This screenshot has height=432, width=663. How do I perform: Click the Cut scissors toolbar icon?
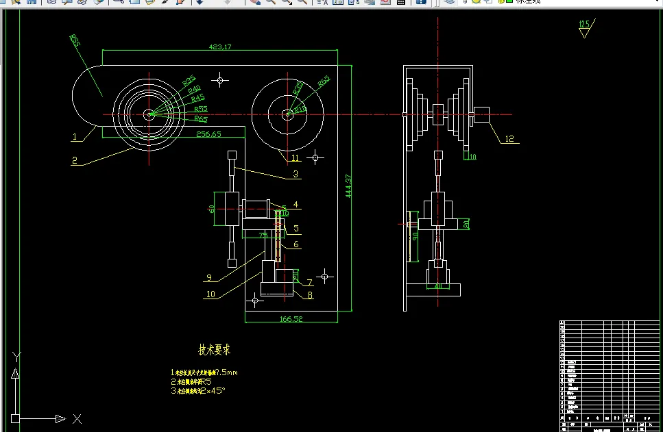(119, 1)
